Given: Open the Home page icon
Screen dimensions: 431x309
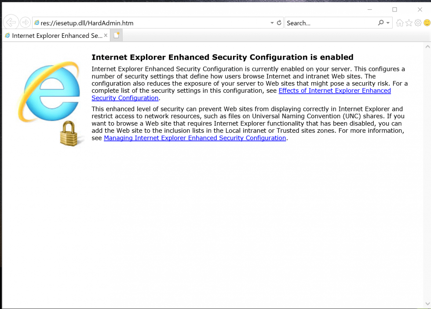Looking at the screenshot, I should point(401,22).
